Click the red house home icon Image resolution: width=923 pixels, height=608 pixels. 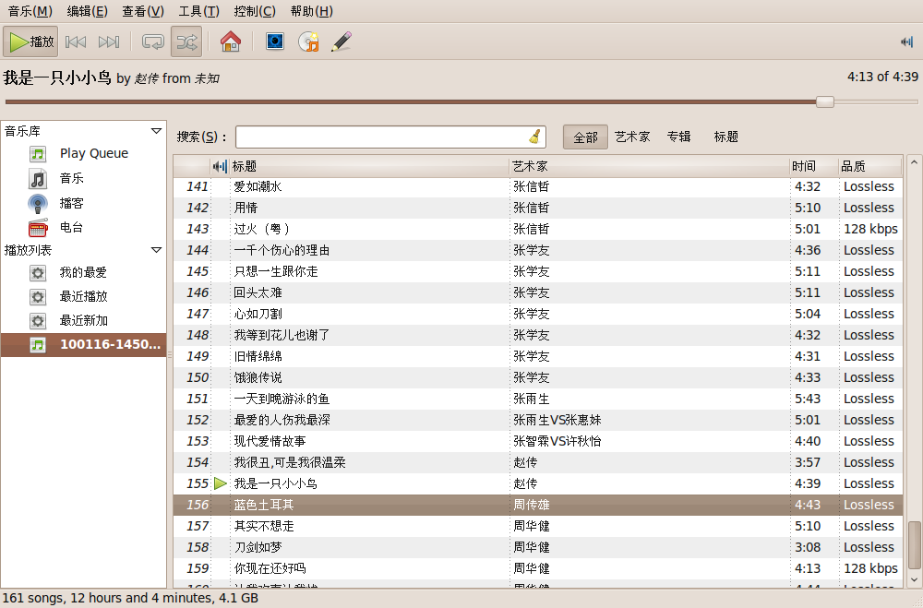[x=230, y=42]
